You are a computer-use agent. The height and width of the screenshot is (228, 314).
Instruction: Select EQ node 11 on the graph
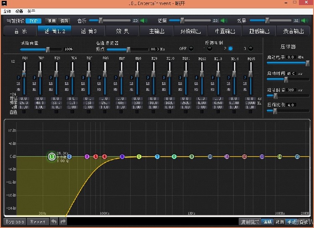click(226, 157)
